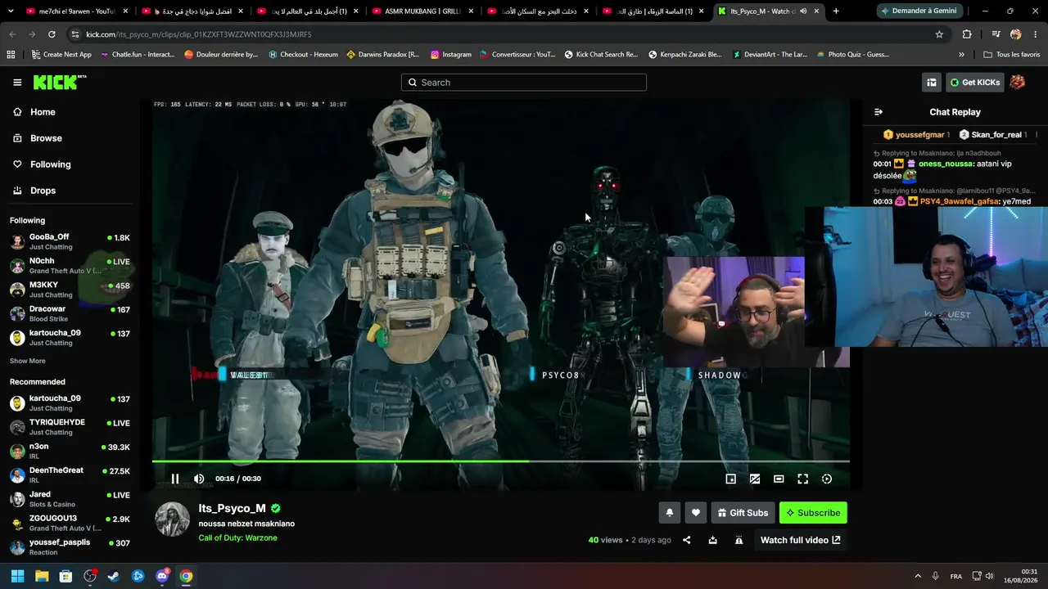1048x589 pixels.
Task: Open DeenTheGreat recommended channel
Action: coord(70,475)
